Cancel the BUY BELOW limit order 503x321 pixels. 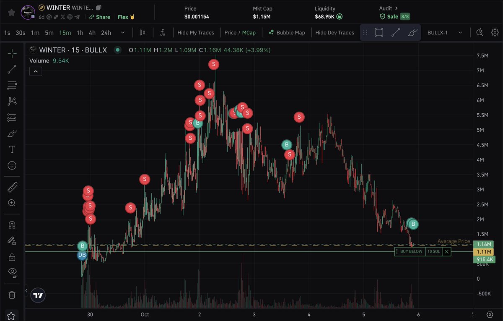pyautogui.click(x=447, y=251)
